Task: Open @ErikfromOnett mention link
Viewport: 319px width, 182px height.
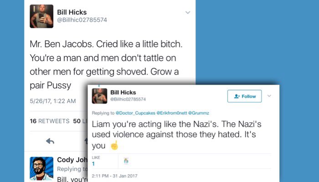Action: [x=171, y=113]
